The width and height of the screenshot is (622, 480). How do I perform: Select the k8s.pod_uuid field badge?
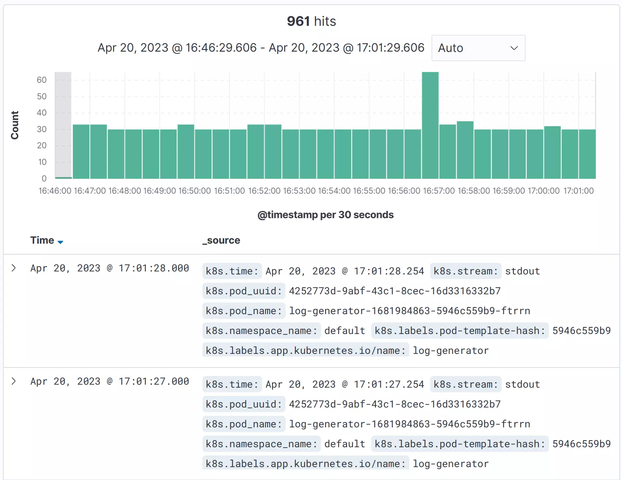[244, 291]
